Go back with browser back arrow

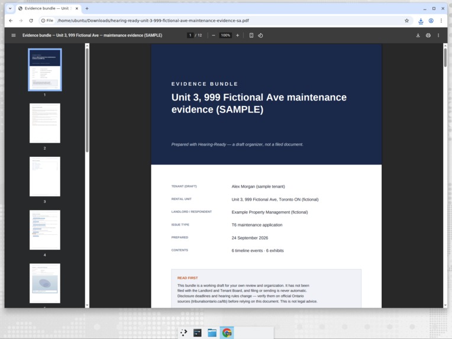11,21
